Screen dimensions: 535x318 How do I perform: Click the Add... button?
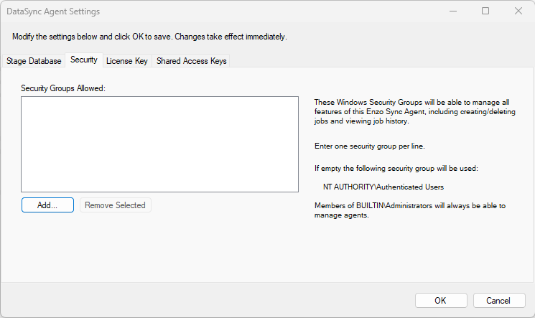(x=47, y=205)
